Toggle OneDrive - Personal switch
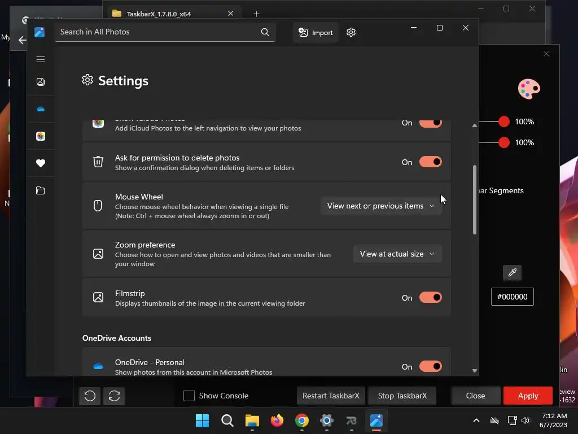Image resolution: width=578 pixels, height=434 pixels. [x=431, y=366]
